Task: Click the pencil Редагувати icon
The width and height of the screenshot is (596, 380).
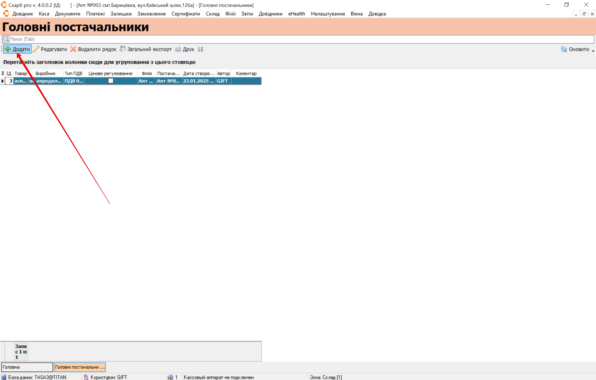Action: click(36, 49)
